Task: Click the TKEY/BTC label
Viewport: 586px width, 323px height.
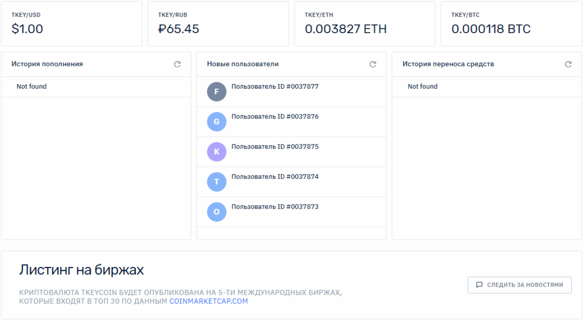Action: tap(465, 15)
